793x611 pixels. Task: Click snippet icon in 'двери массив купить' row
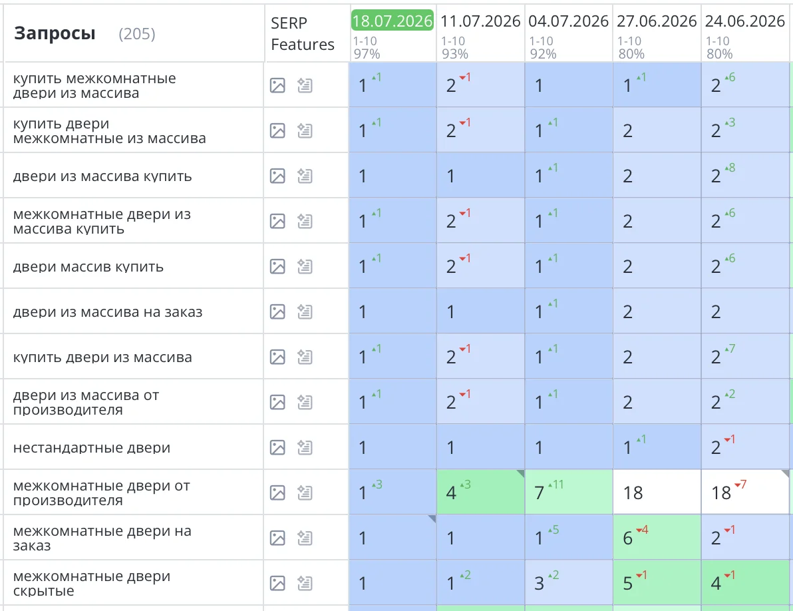(305, 266)
